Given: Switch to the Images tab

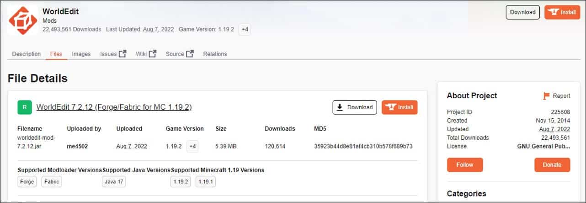Looking at the screenshot, I should pyautogui.click(x=81, y=54).
